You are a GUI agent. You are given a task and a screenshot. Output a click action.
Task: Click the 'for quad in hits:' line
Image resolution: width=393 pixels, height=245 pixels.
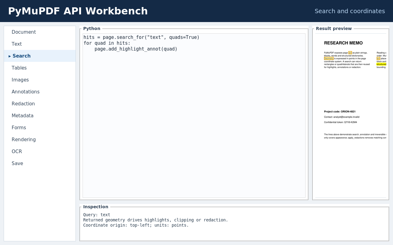point(107,43)
